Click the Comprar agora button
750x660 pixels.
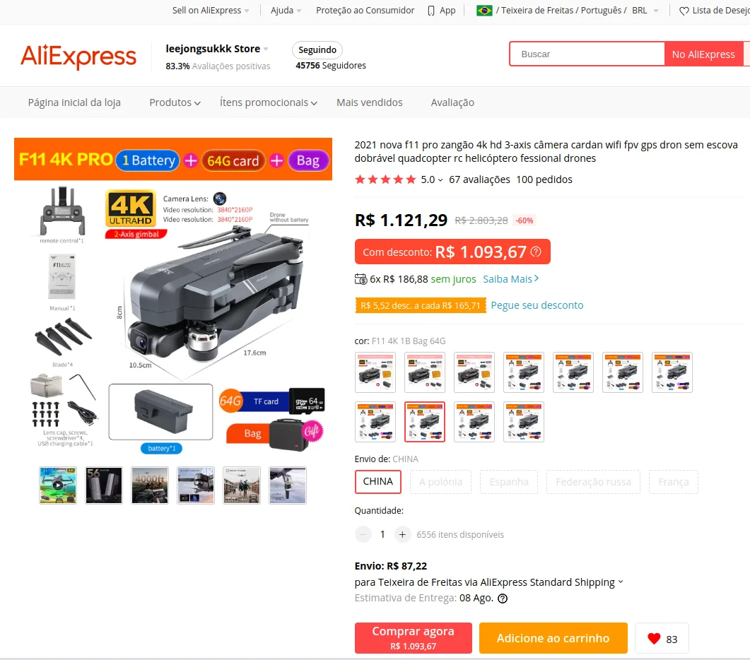[414, 638]
